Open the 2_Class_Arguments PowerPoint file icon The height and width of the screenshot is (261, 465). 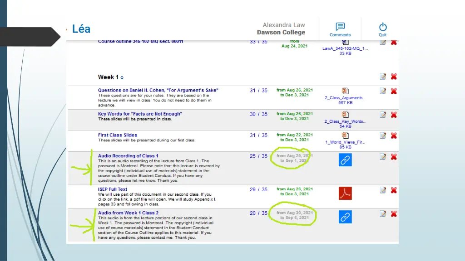[x=345, y=91]
